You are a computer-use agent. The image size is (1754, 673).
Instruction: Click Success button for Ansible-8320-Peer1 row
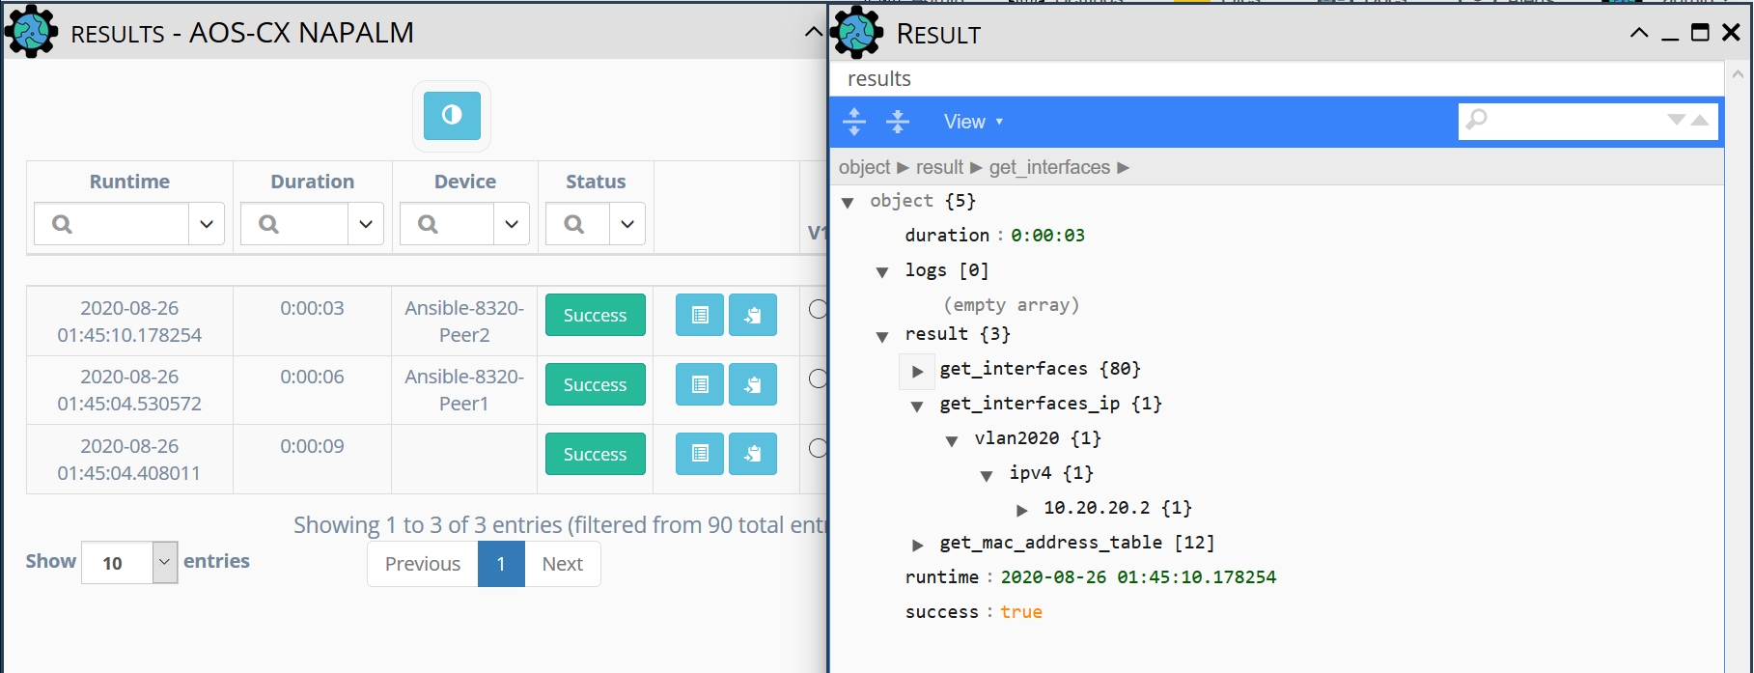(x=595, y=384)
